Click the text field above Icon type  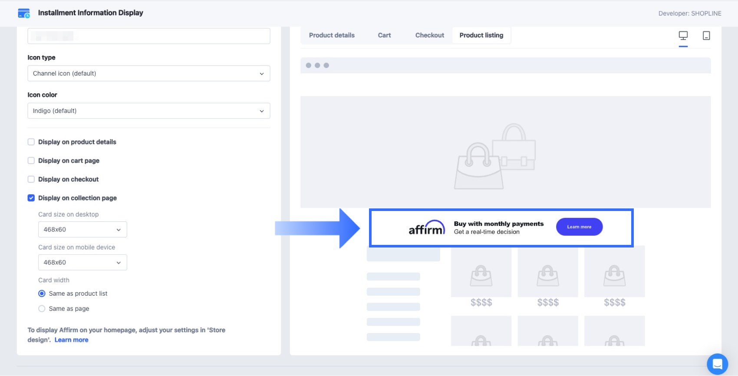click(149, 36)
